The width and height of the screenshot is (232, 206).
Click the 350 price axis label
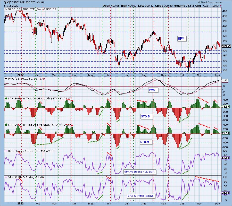[225, 71]
